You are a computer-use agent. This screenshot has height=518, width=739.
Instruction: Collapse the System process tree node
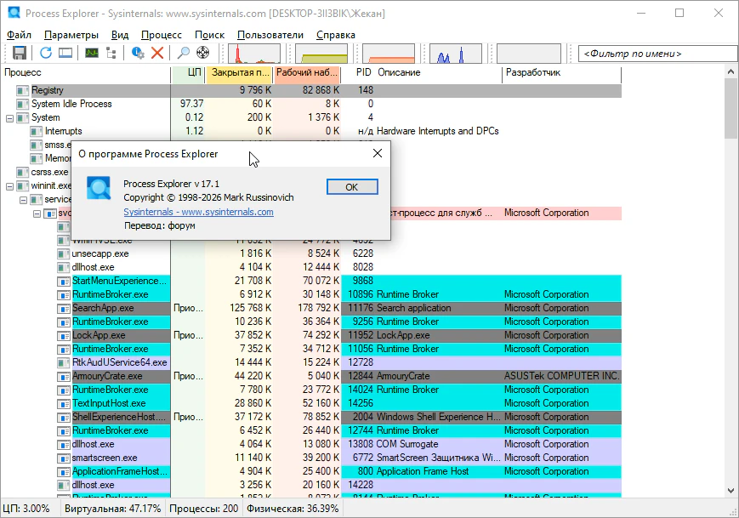[x=10, y=117]
